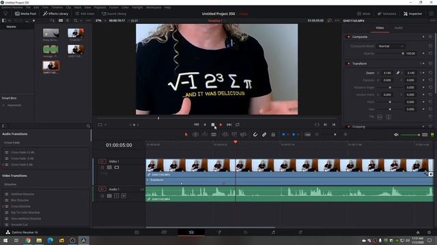Click the blue Flag icon

284,135
